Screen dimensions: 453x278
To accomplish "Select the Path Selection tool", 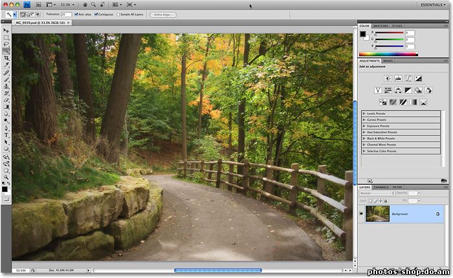I will (6, 142).
